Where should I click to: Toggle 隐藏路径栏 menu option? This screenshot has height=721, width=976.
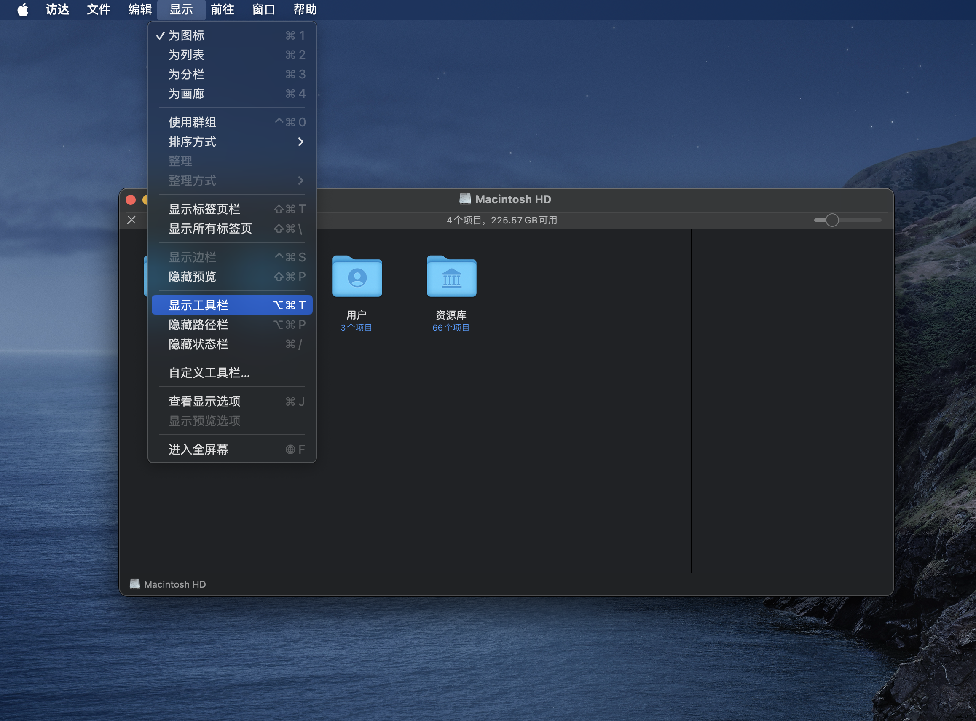(198, 325)
